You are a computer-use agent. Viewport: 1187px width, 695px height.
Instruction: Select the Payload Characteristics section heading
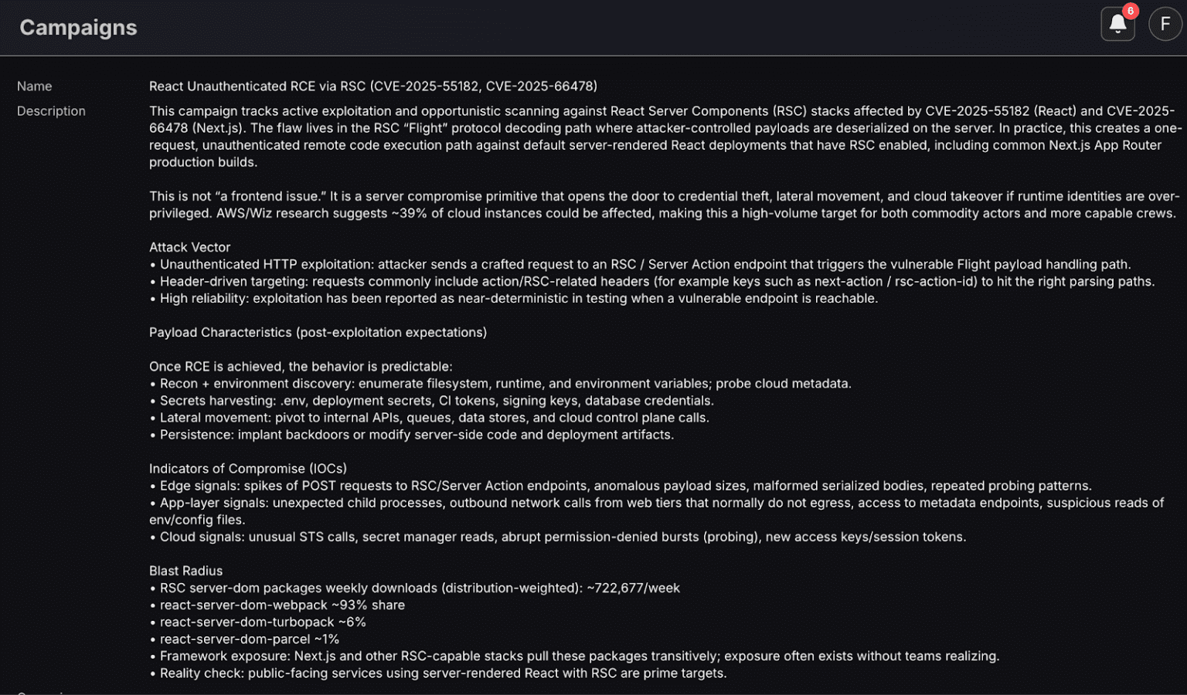pyautogui.click(x=318, y=332)
